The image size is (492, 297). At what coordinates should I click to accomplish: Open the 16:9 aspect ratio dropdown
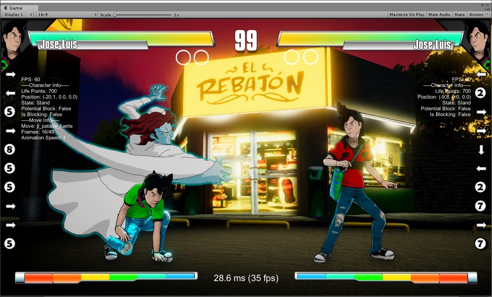67,15
